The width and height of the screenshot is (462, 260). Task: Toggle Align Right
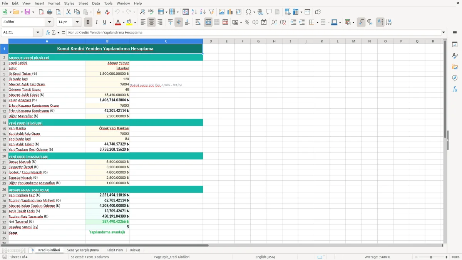[160, 22]
